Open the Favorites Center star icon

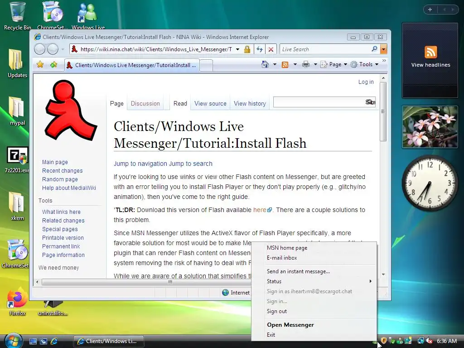pos(40,64)
